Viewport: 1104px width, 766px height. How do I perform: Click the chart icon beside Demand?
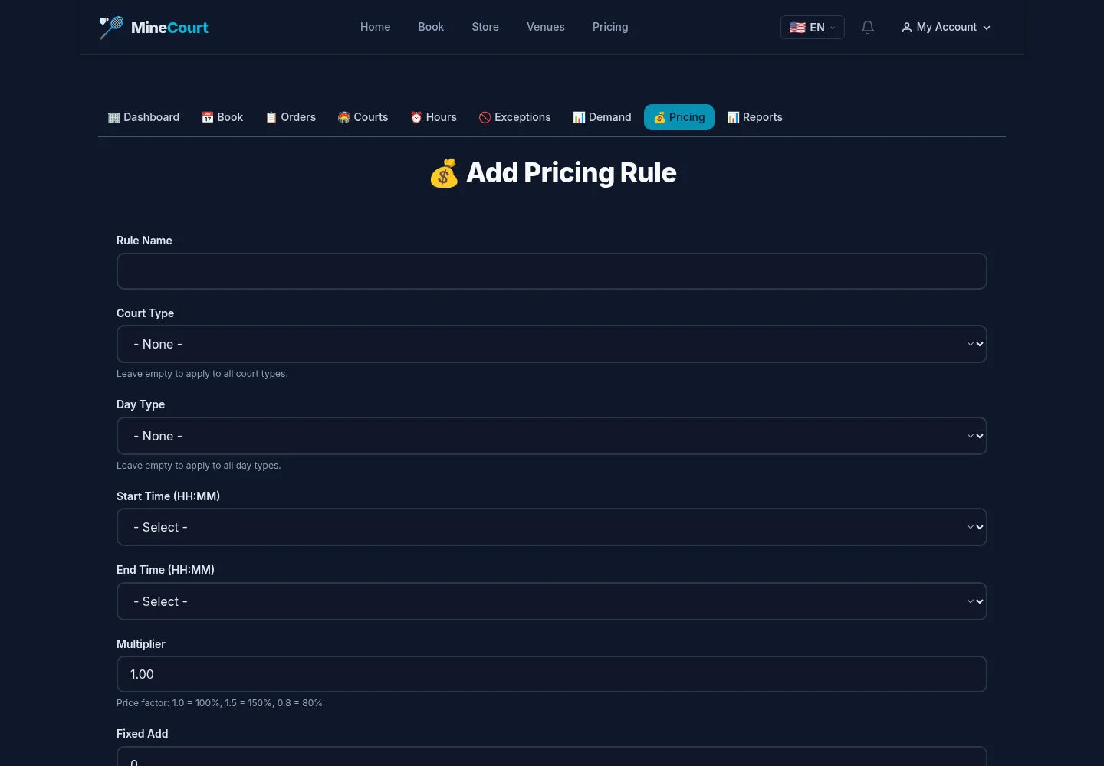point(579,117)
